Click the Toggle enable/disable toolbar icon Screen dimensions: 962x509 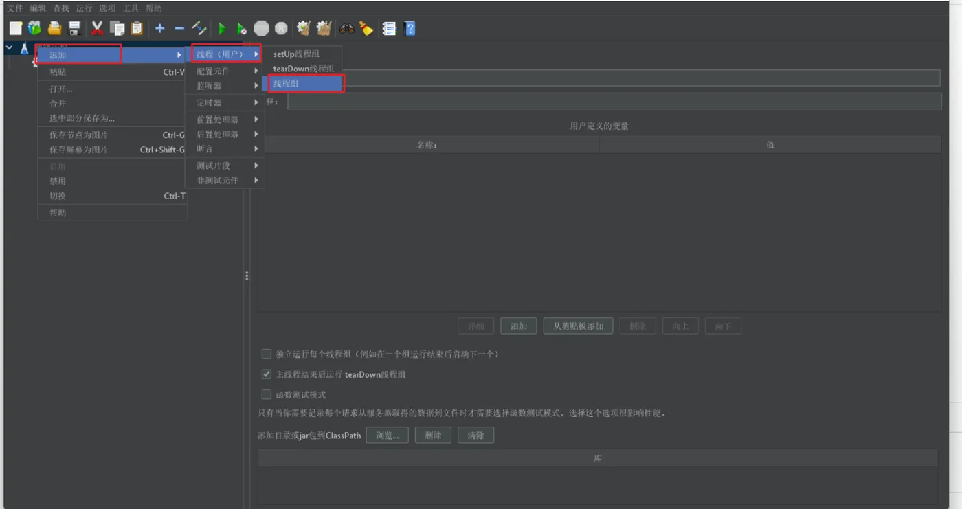click(199, 28)
